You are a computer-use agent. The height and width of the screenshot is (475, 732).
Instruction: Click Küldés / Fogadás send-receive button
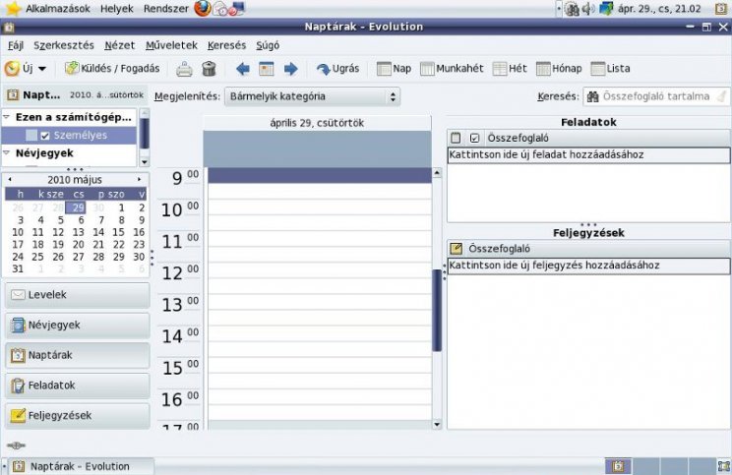[112, 69]
